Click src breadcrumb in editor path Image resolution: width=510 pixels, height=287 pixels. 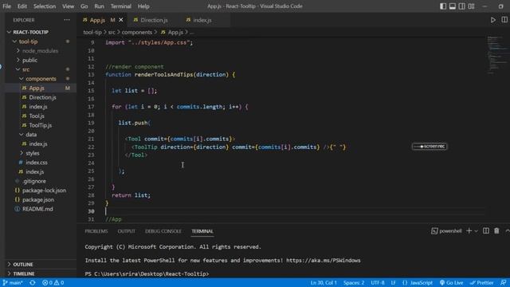click(112, 32)
